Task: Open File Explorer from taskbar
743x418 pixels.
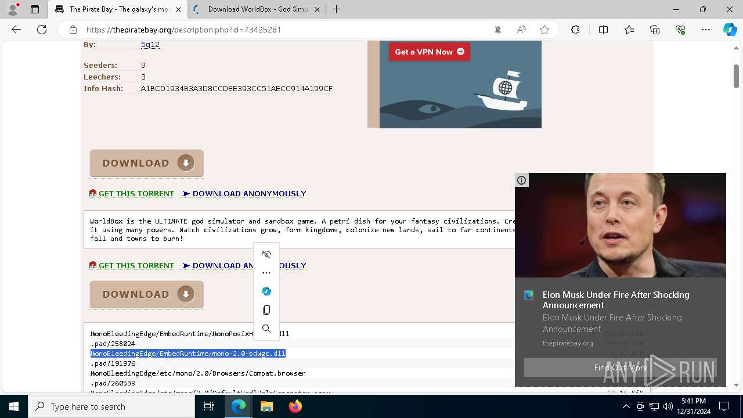Action: coord(266,407)
